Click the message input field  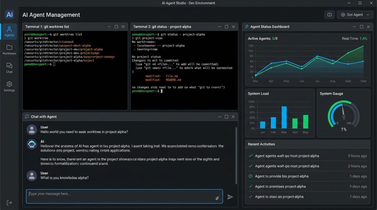[124, 196]
